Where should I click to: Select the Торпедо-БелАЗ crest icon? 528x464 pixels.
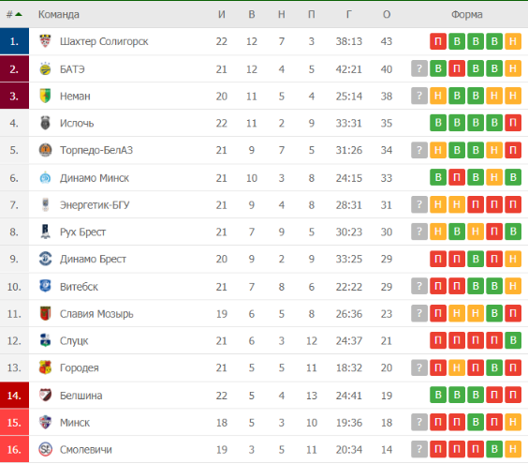pyautogui.click(x=45, y=150)
